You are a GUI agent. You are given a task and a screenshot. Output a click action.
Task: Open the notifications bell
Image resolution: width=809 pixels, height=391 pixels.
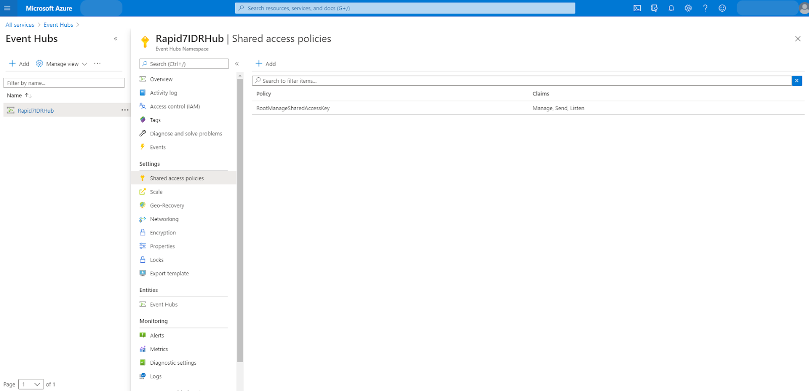coord(671,8)
